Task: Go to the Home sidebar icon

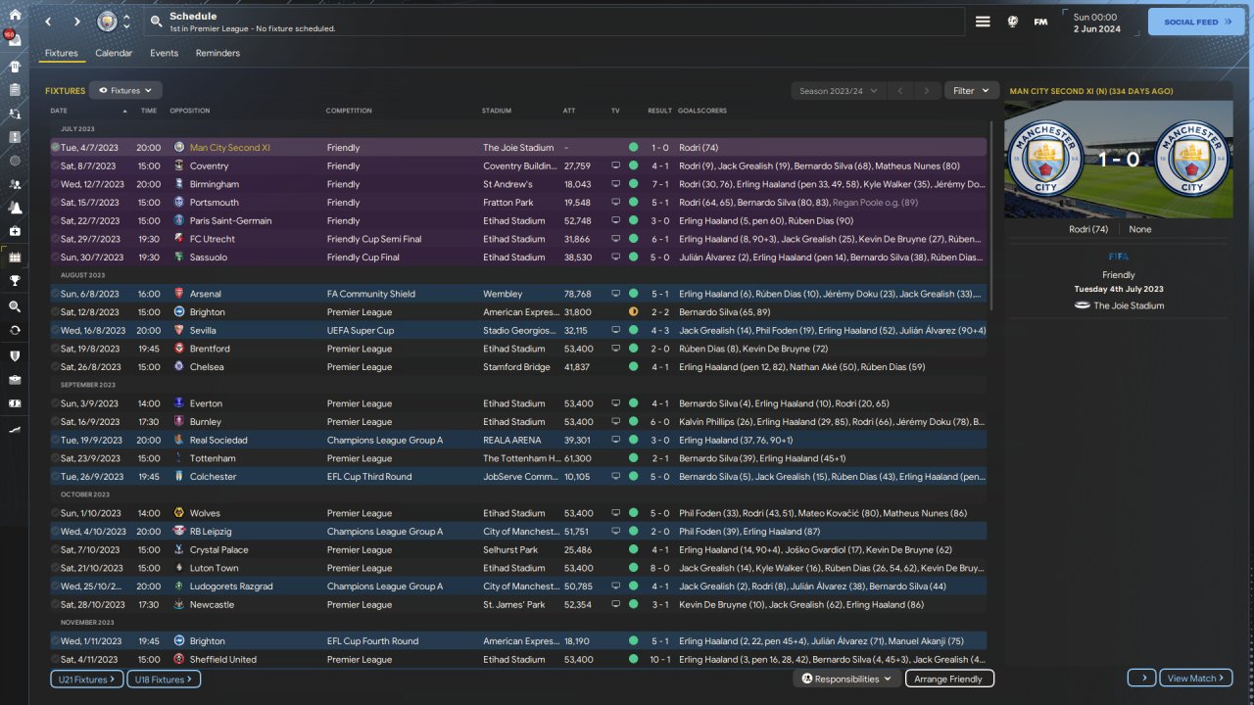Action: [x=15, y=16]
